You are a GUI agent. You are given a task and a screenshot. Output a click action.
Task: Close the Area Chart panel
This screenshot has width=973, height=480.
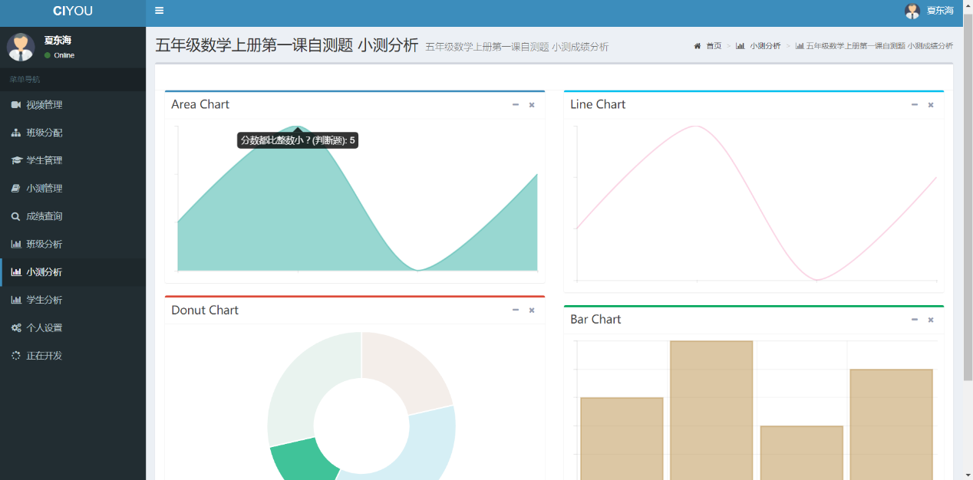click(x=532, y=104)
